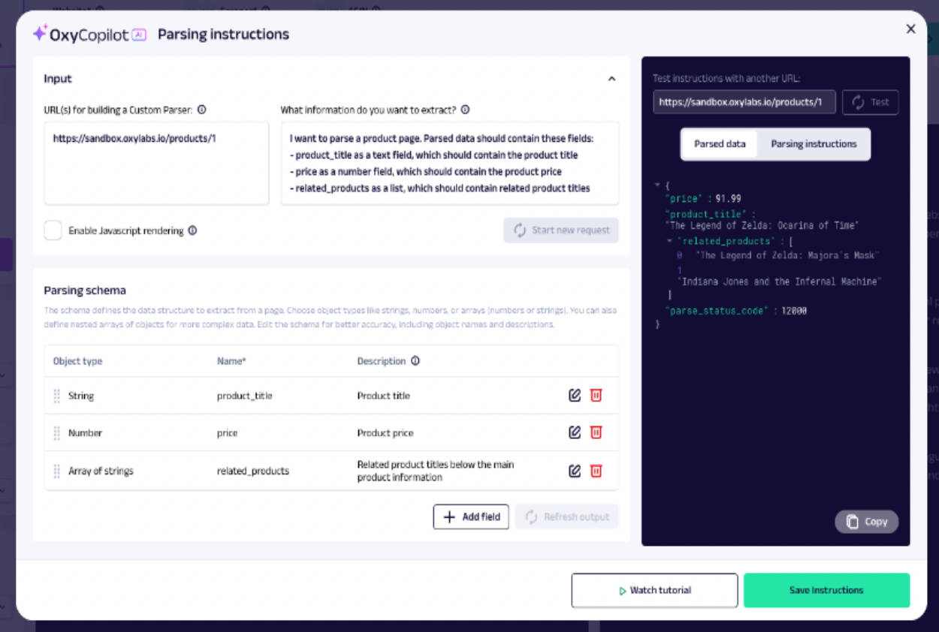Switch to the Parsing instructions tab
The width and height of the screenshot is (939, 632).
click(814, 144)
